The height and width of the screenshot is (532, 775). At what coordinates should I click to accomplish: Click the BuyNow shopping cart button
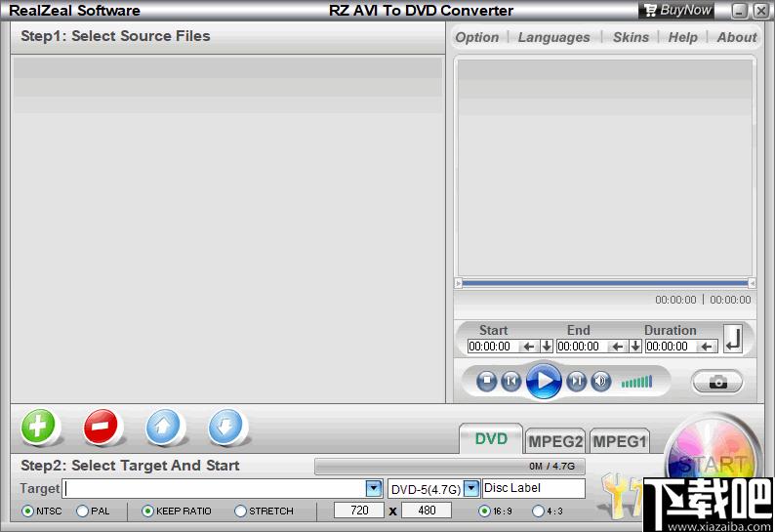tap(676, 11)
